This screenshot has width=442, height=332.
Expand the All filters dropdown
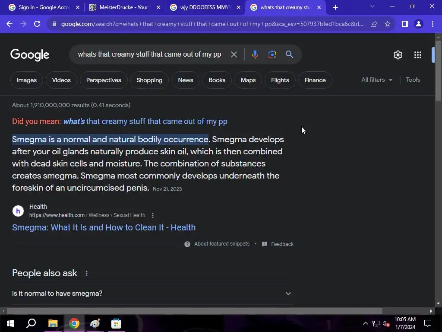(376, 80)
